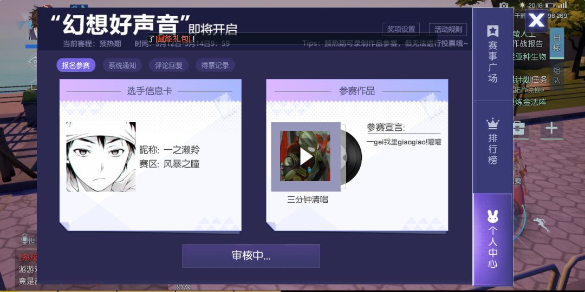Select the 目标 side tab
Image resolution: width=585 pixels, height=292 pixels.
[x=556, y=43]
